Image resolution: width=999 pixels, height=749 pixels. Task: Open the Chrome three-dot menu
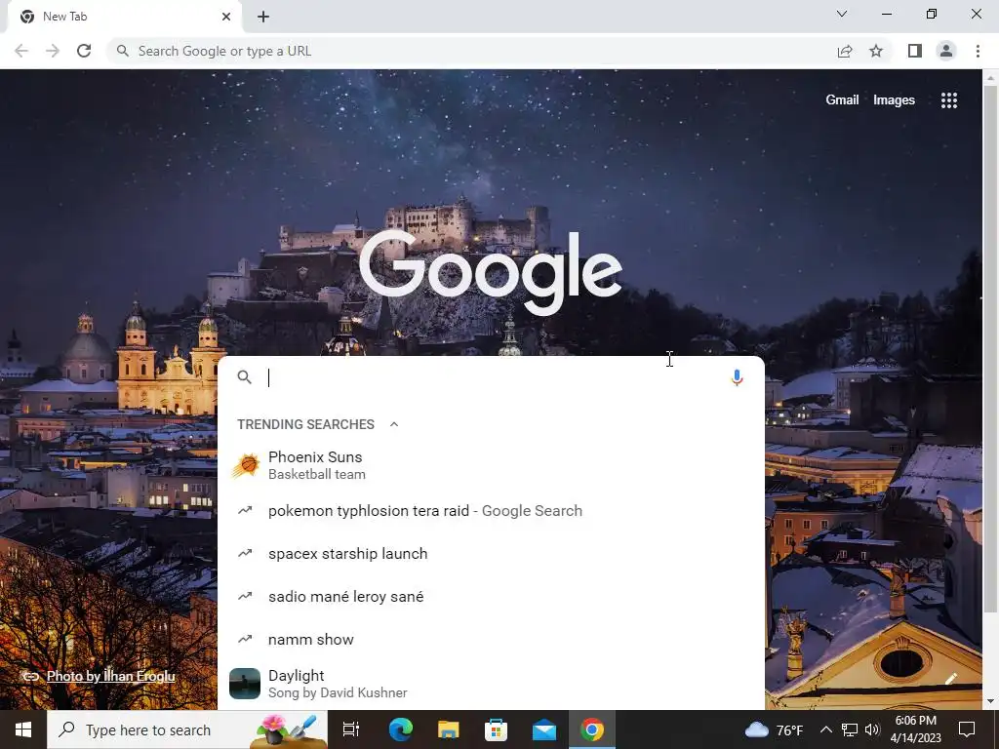(x=978, y=51)
